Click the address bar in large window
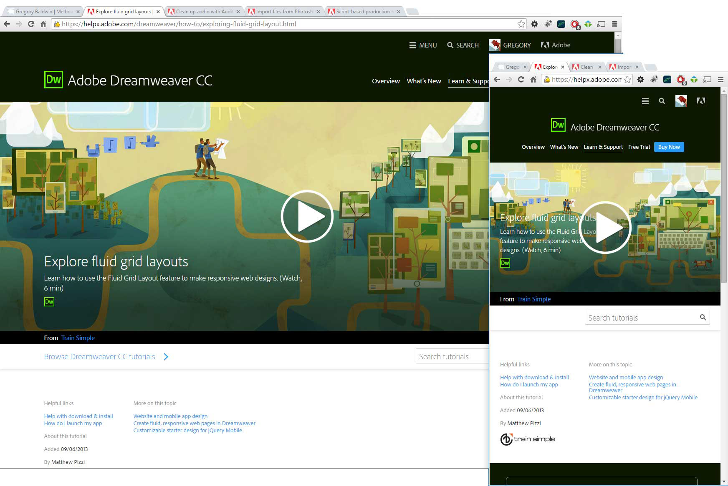728x486 pixels. coord(288,24)
